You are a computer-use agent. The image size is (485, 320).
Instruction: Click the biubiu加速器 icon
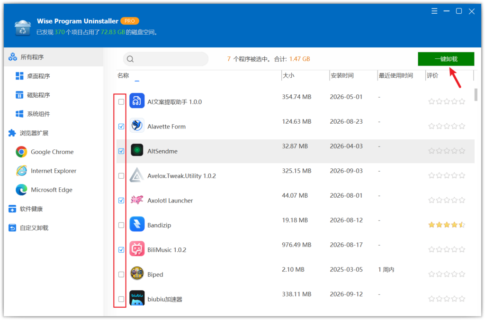click(137, 298)
